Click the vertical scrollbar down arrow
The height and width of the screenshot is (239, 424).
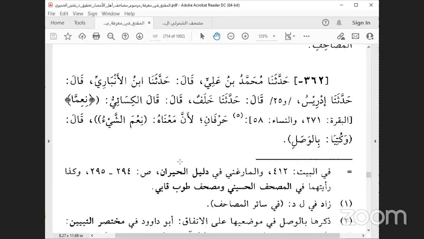click(x=369, y=230)
